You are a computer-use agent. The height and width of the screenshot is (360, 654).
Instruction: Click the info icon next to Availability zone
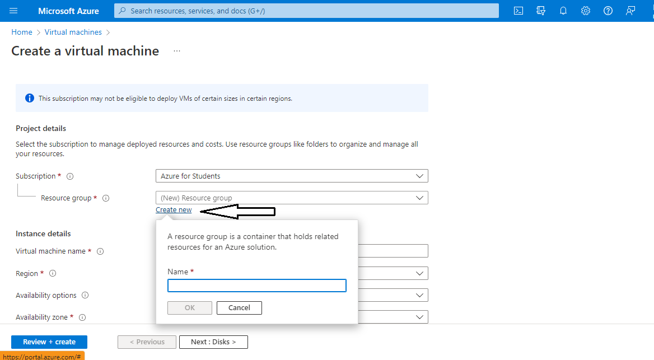coord(82,317)
